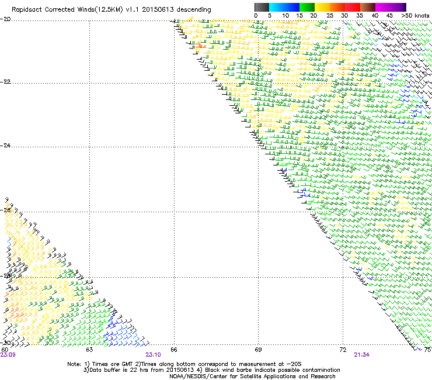
Task: Click the '-24' latitude axis label
Action: click(x=5, y=146)
